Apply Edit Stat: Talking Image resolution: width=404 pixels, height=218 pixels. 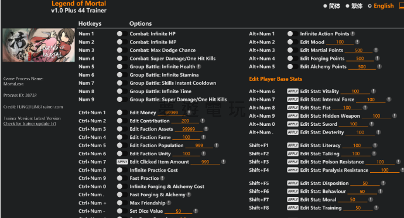293,154
